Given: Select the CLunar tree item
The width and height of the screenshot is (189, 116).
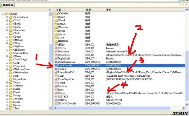Looking at the screenshot, I should (17, 37).
